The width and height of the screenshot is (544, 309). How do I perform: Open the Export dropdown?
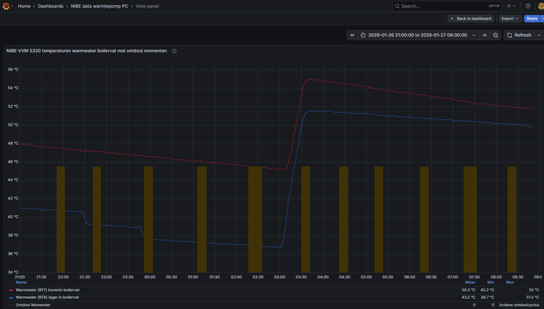[510, 18]
